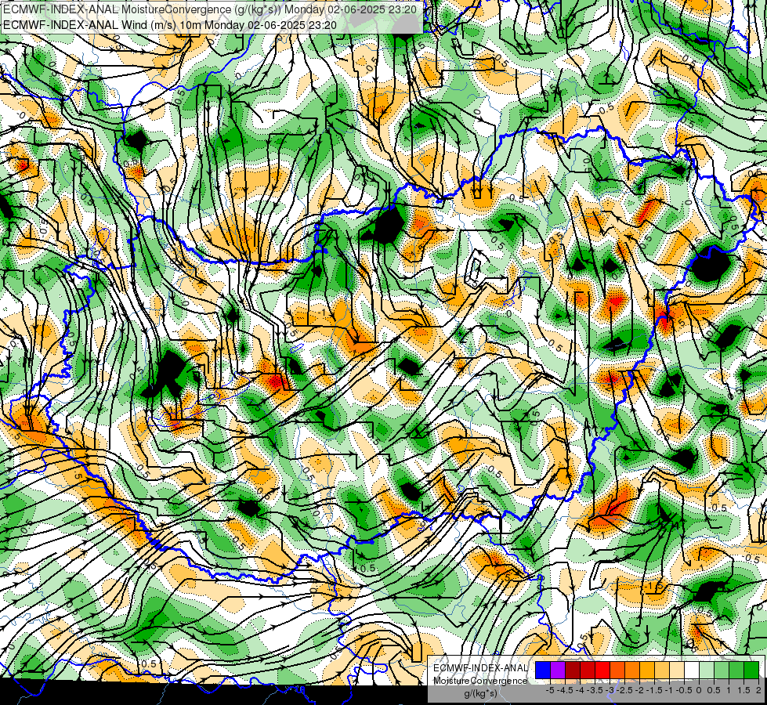Click the legend tick value -1.5
The image size is (767, 705).
click(654, 690)
